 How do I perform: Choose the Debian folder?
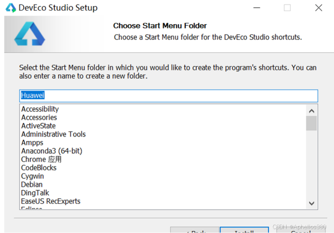pos(32,185)
